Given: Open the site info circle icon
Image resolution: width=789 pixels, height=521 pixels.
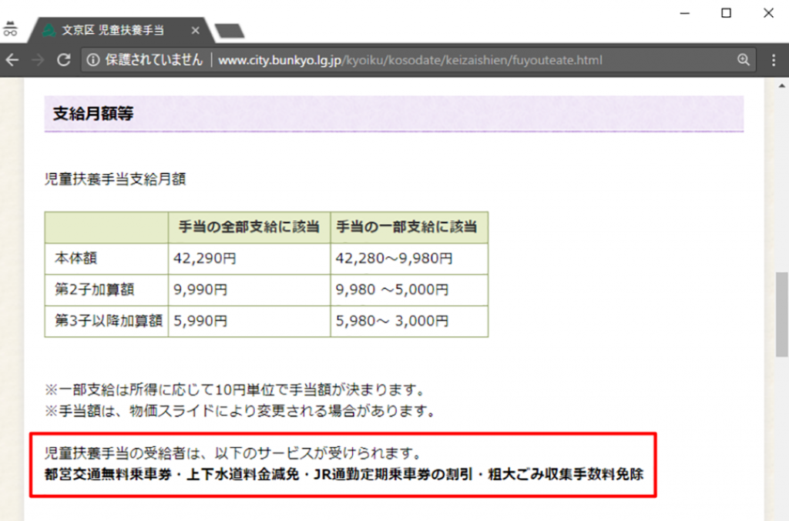Looking at the screenshot, I should coord(93,60).
